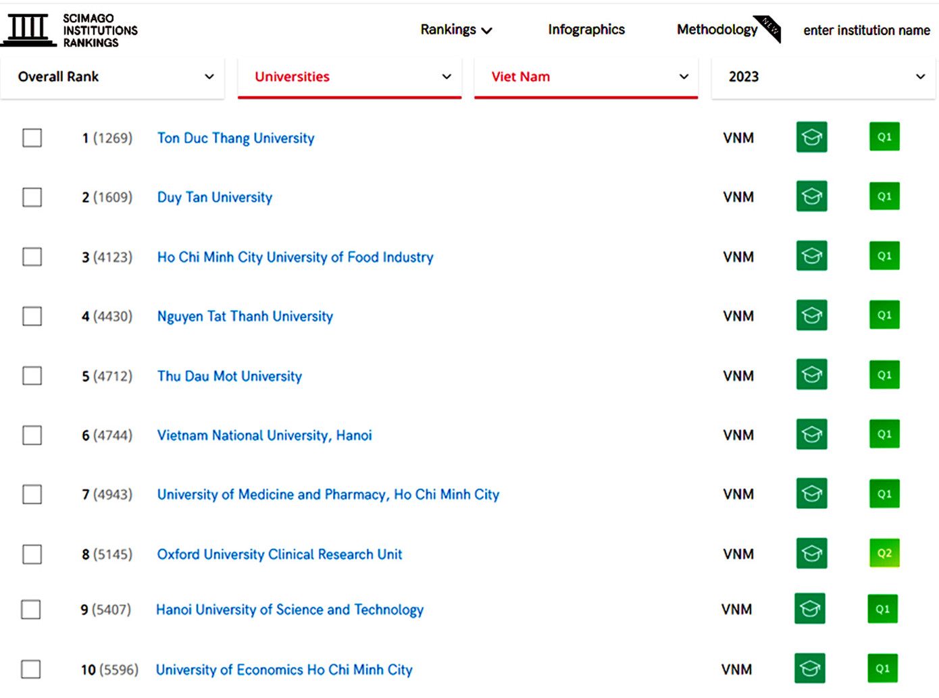Click graduation cap icon for Nguyen Tat Thanh University
The image size is (939, 698).
tap(811, 315)
